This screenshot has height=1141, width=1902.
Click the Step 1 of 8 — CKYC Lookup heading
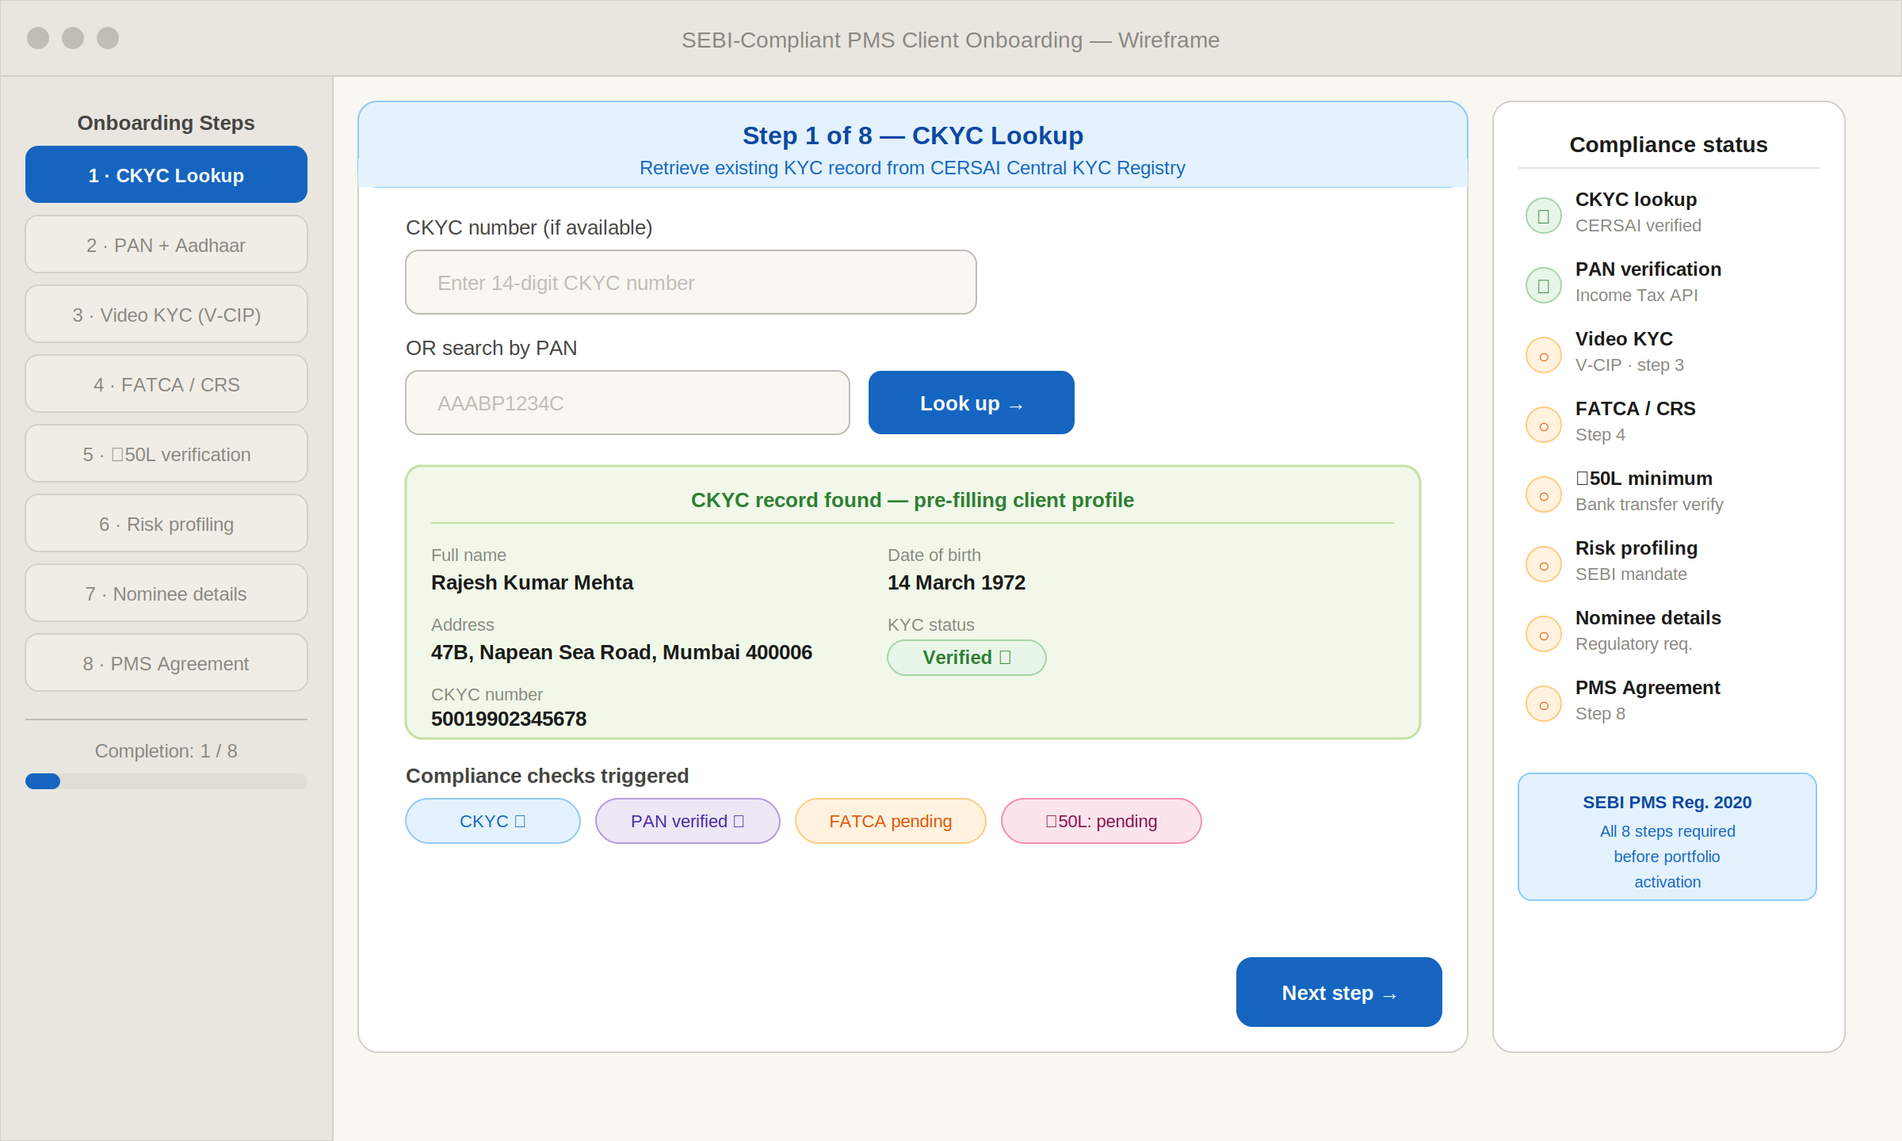click(x=913, y=135)
